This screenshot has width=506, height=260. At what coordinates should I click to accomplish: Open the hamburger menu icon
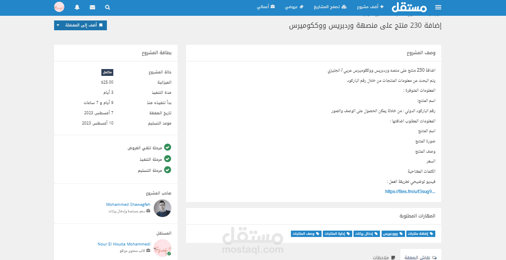coord(438,7)
